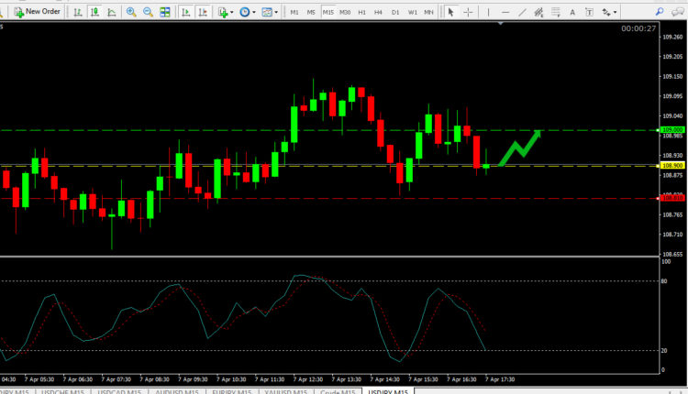
Task: Switch to the USDCHF,M15 chart tab
Action: click(62, 391)
